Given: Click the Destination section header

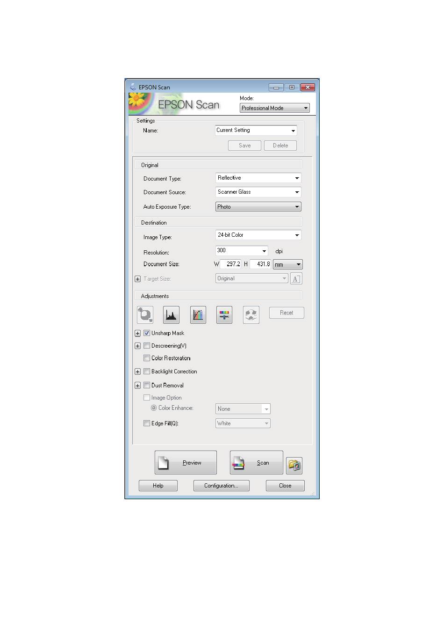Looking at the screenshot, I should 219,223.
